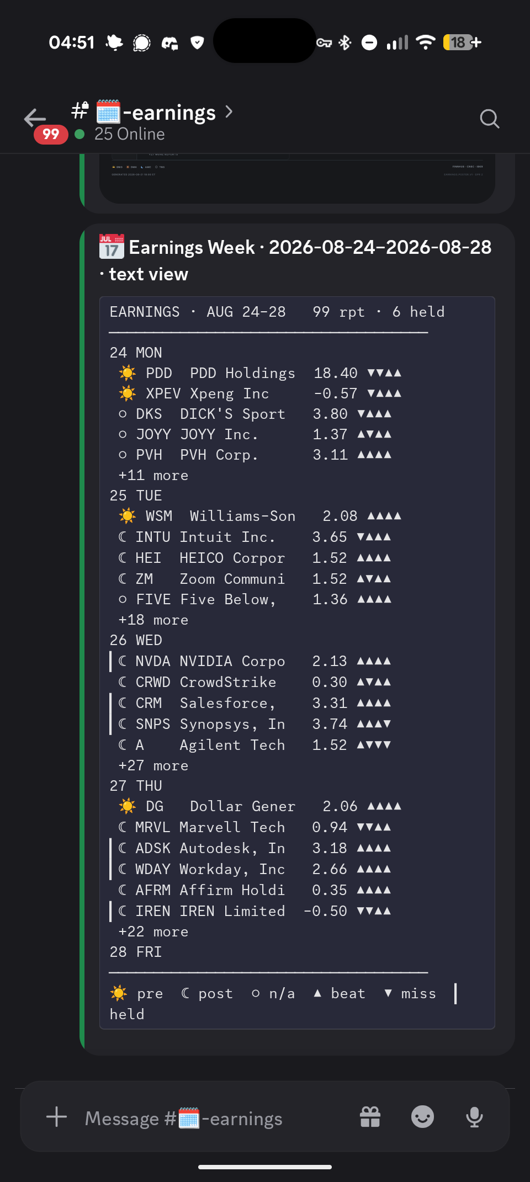Tap the home indicator bar
The image size is (530, 1182).
[x=265, y=1167]
